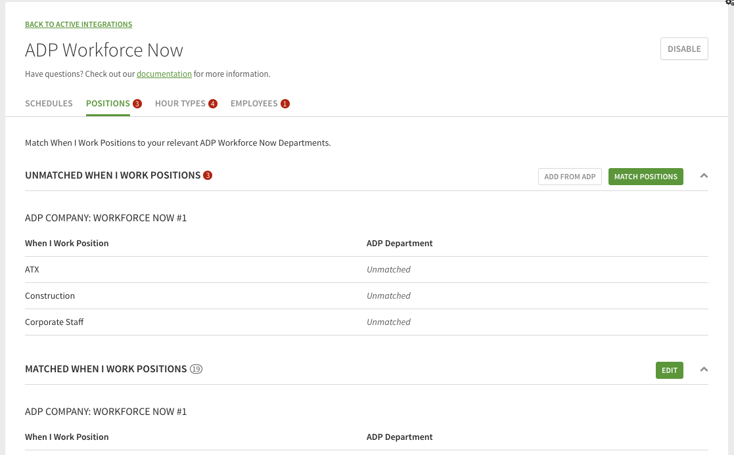734x455 pixels.
Task: Open the documentation link
Action: click(x=164, y=74)
